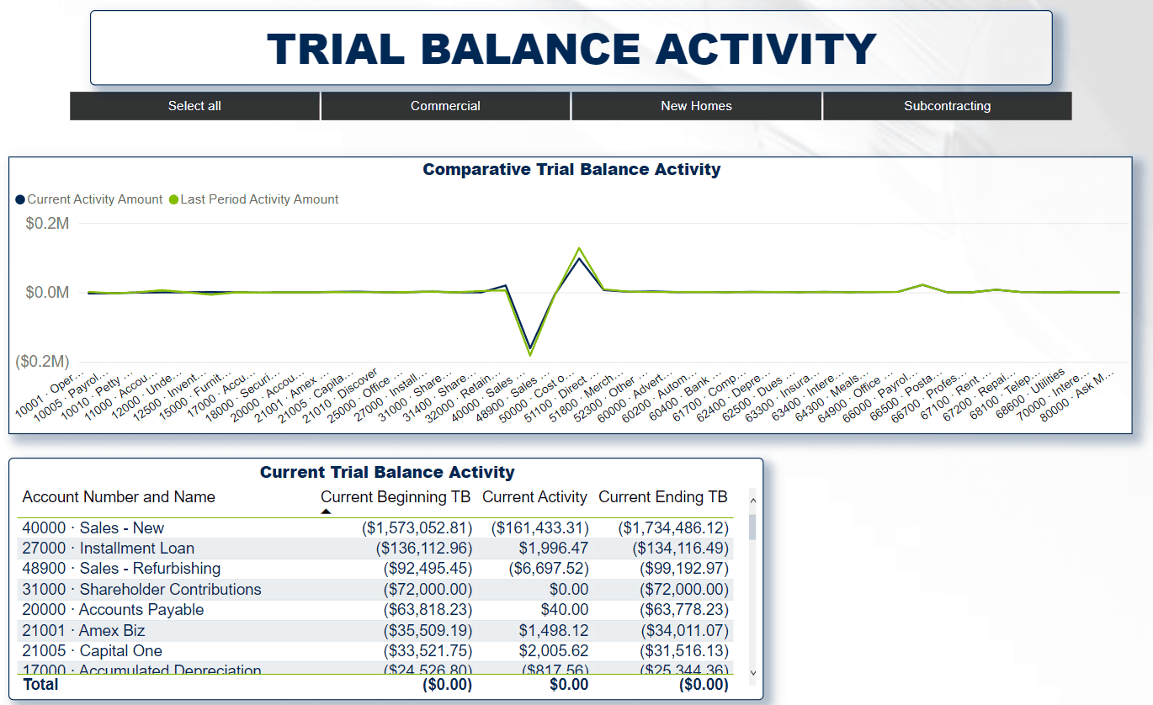This screenshot has height=705, width=1153.
Task: Select the 21005 · Capital One row
Action: tap(375, 651)
